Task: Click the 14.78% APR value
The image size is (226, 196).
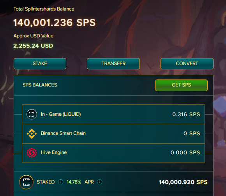Action: [x=74, y=182]
